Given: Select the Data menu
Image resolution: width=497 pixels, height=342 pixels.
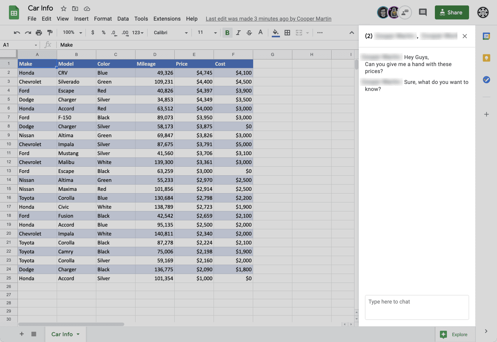Looking at the screenshot, I should click(x=123, y=18).
